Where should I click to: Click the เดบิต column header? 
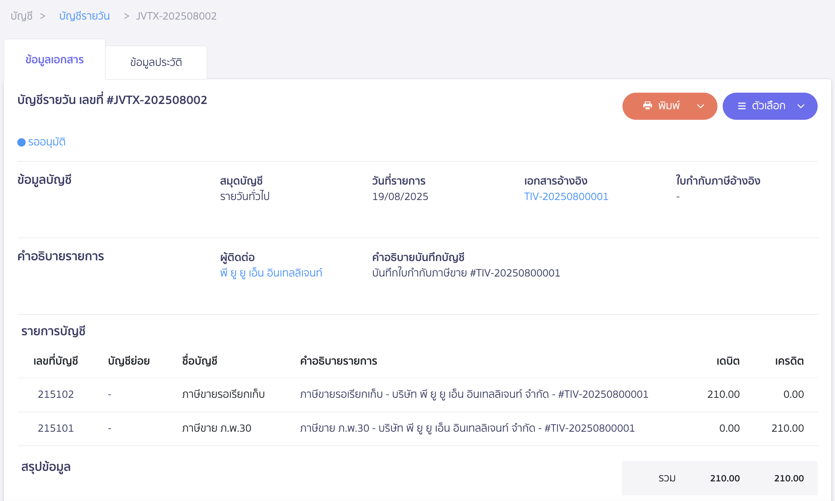point(728,361)
